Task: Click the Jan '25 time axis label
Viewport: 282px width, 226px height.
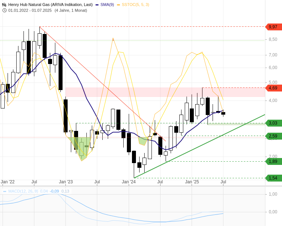Action: click(192, 182)
